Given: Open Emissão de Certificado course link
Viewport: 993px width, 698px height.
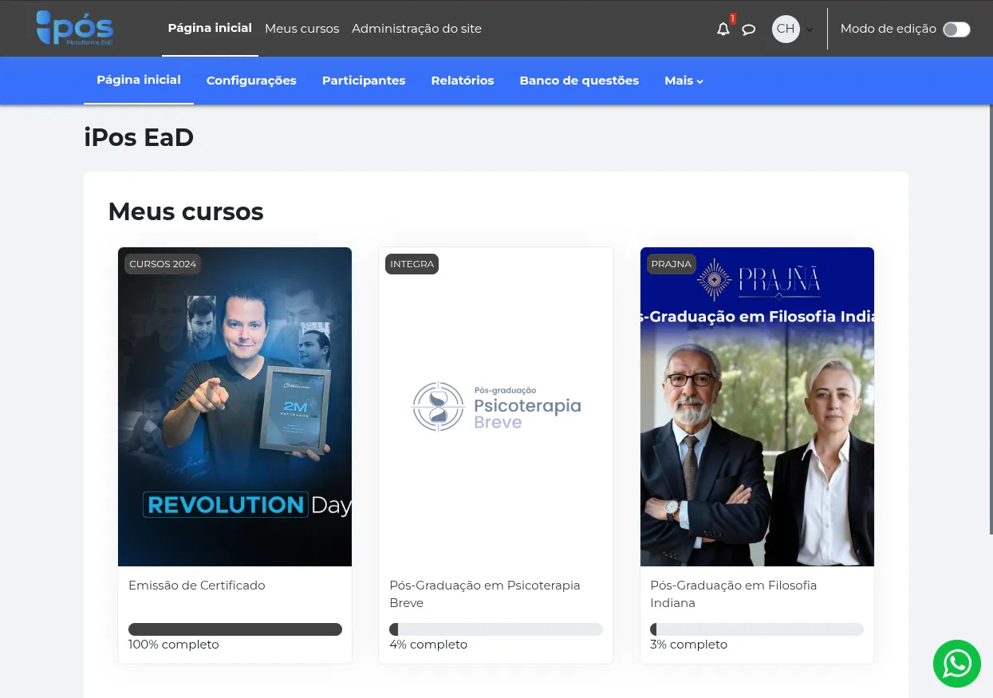Looking at the screenshot, I should 196,586.
